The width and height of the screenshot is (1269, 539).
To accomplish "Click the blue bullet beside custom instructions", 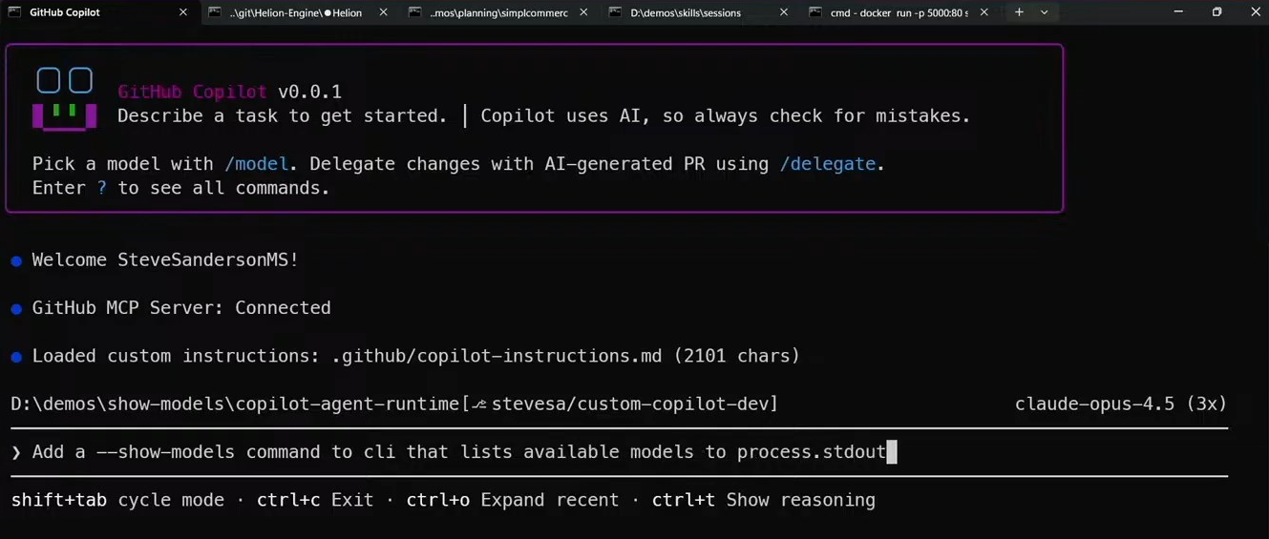I will click(x=16, y=357).
